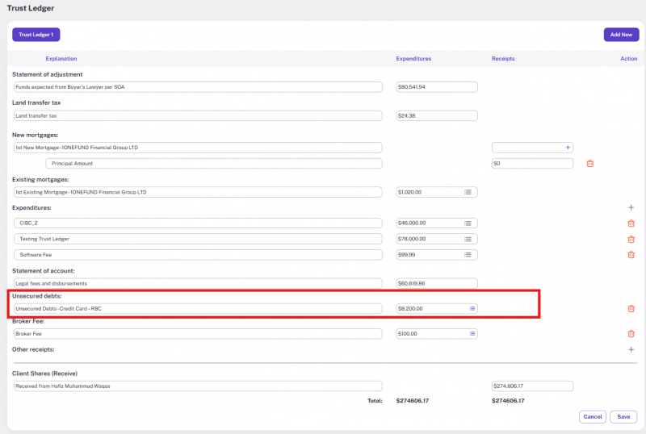
Task: Edit the Legal fees and disbursements amount
Action: [x=436, y=284]
